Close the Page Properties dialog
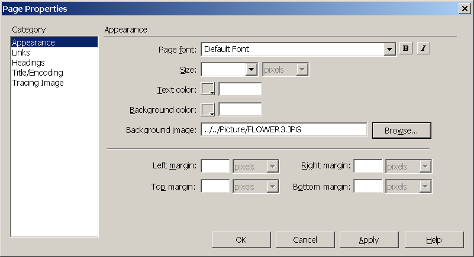The height and width of the screenshot is (257, 474). 465,8
